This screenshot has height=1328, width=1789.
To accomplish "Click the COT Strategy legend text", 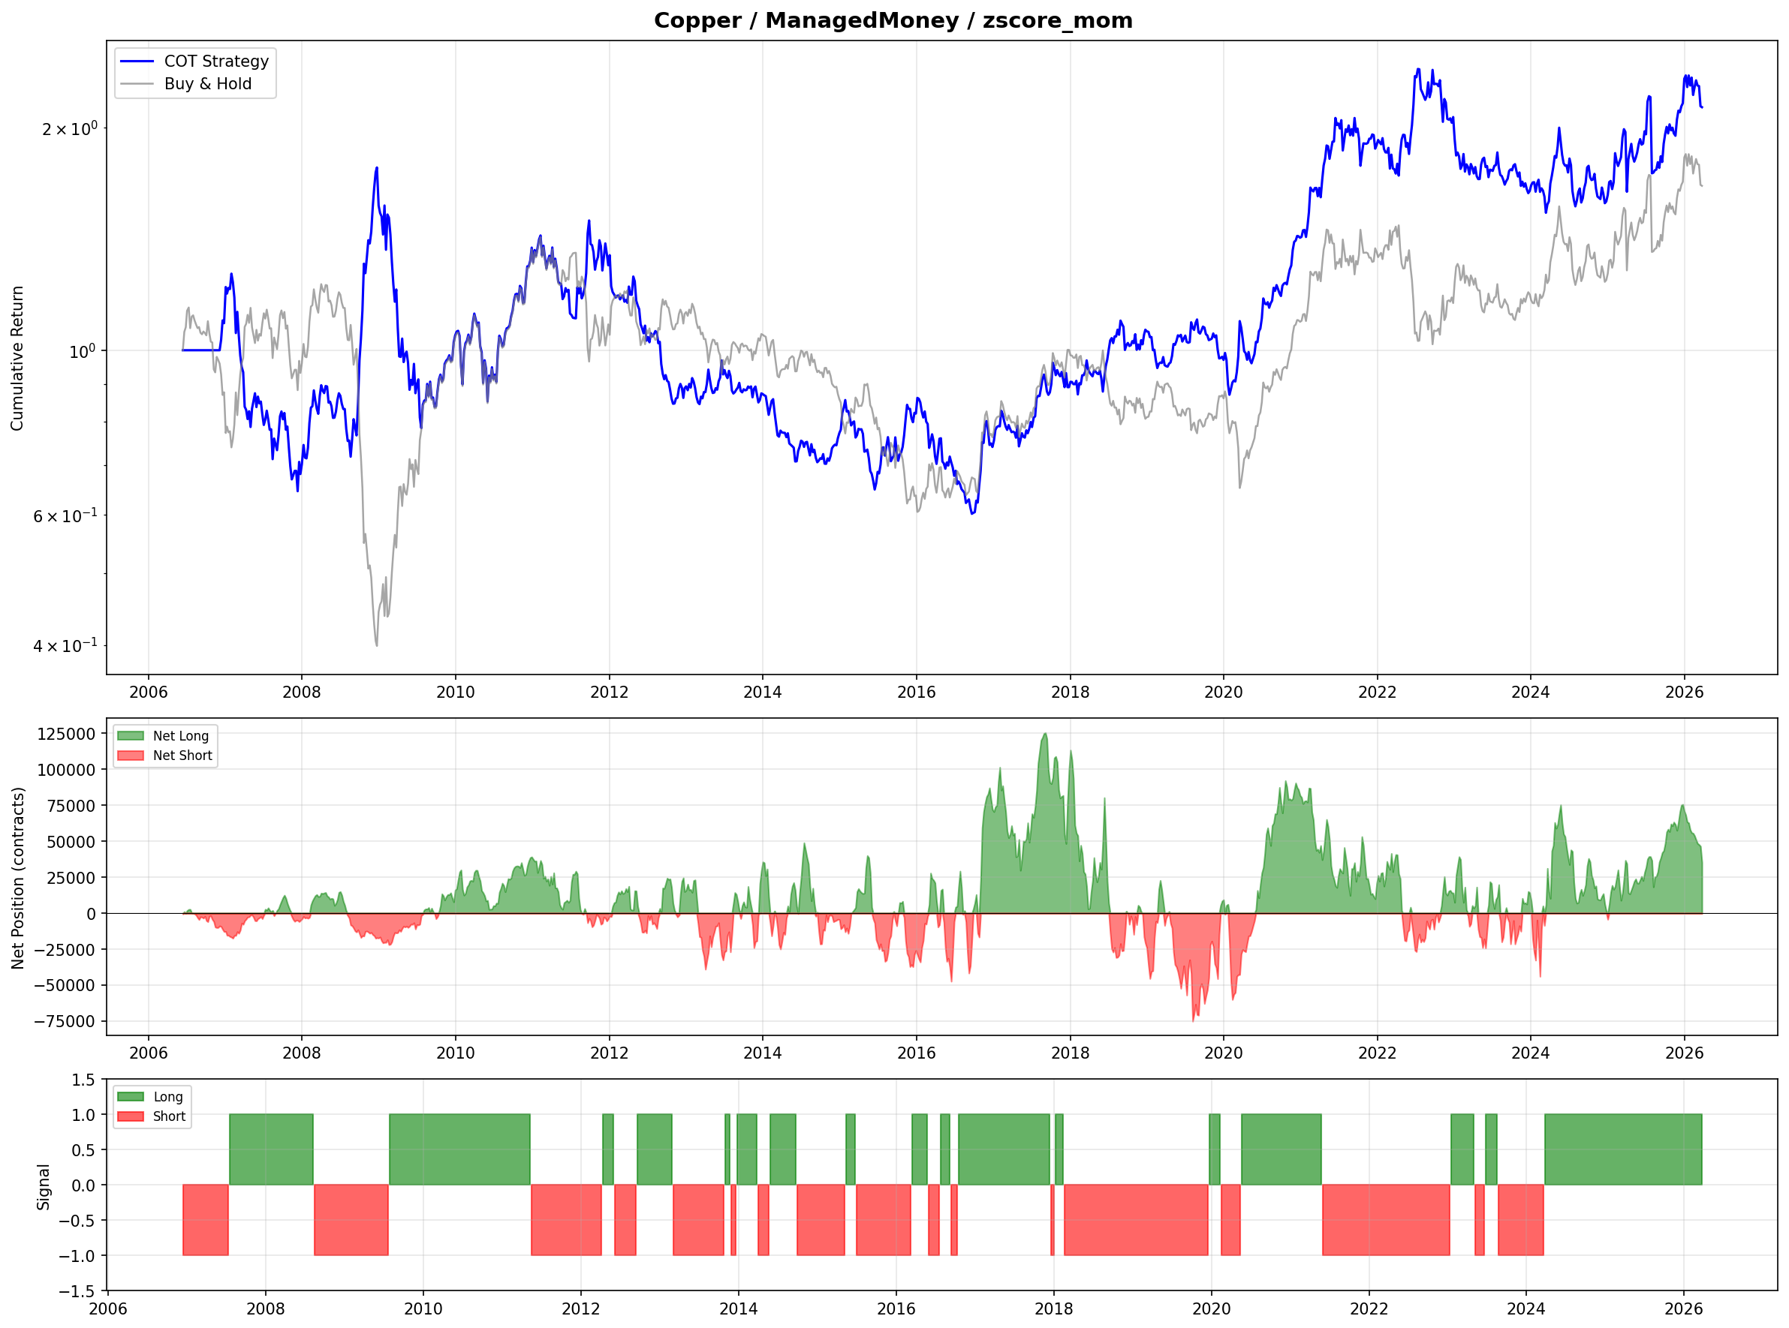I will 216,61.
